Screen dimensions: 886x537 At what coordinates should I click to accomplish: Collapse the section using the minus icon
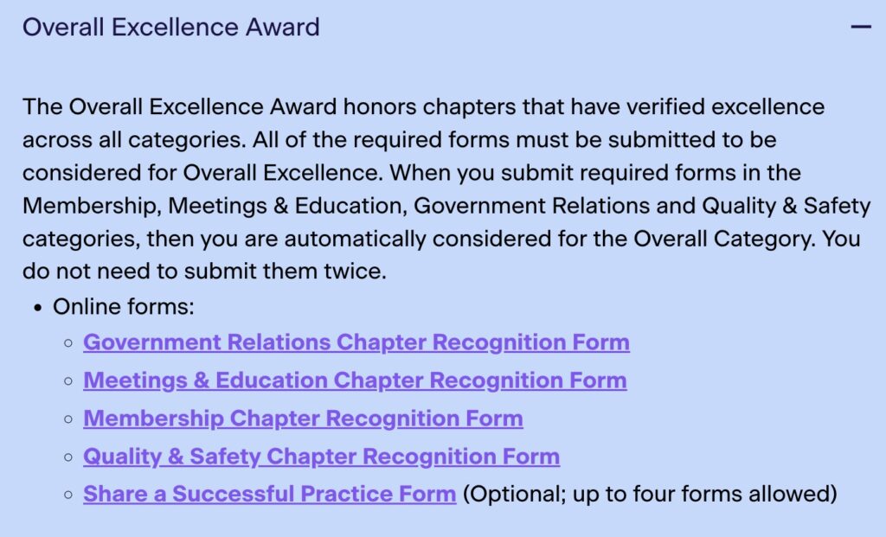pyautogui.click(x=860, y=28)
